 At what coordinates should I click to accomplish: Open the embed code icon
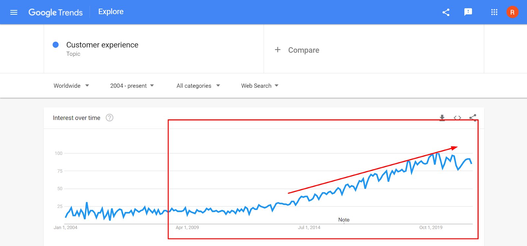(457, 118)
